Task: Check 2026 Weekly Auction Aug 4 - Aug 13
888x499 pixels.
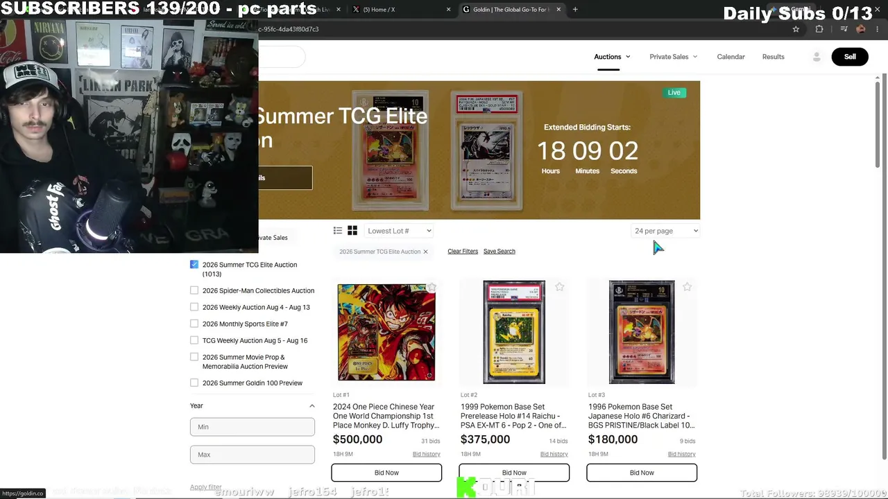Action: (x=194, y=307)
